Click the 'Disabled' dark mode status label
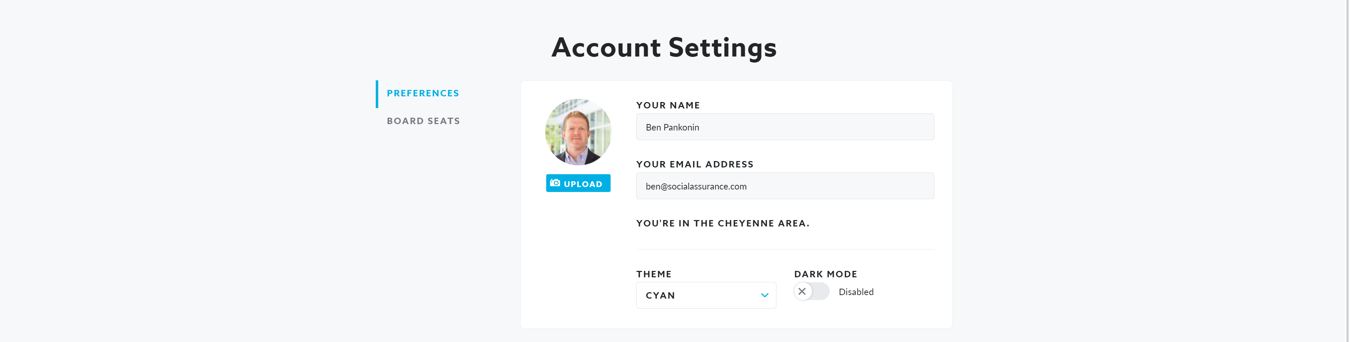Viewport: 1350px width, 342px height. pyautogui.click(x=856, y=292)
